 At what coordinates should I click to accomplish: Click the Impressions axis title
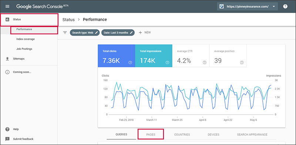[273, 76]
